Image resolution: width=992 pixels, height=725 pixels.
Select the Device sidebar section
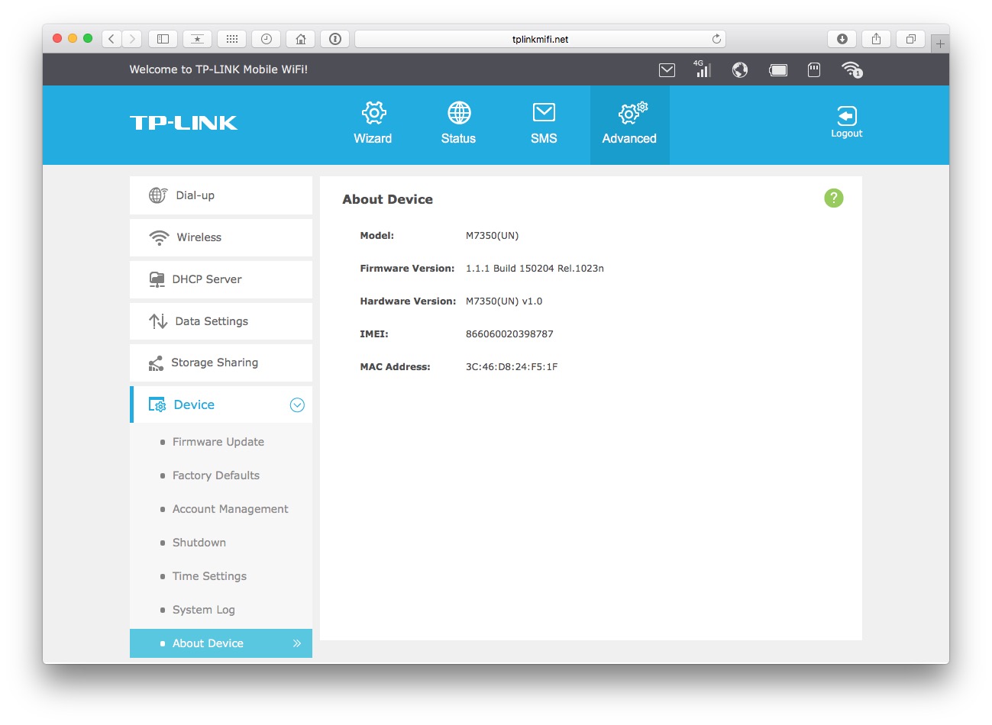pos(221,404)
